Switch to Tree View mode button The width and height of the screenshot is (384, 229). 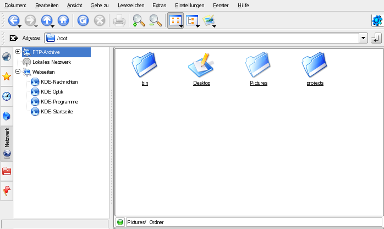pyautogui.click(x=192, y=21)
